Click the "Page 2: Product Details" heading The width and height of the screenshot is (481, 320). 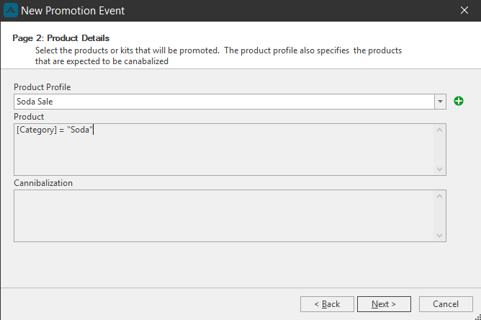click(60, 38)
